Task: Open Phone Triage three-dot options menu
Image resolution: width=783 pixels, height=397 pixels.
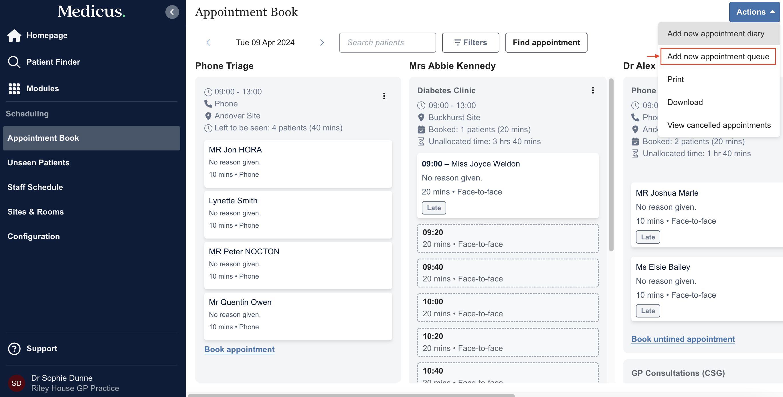Action: coord(384,96)
